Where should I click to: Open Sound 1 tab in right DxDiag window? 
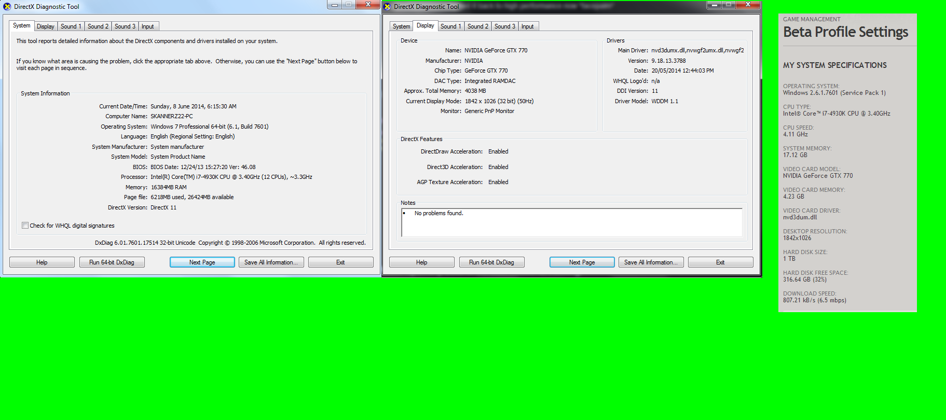pyautogui.click(x=450, y=26)
